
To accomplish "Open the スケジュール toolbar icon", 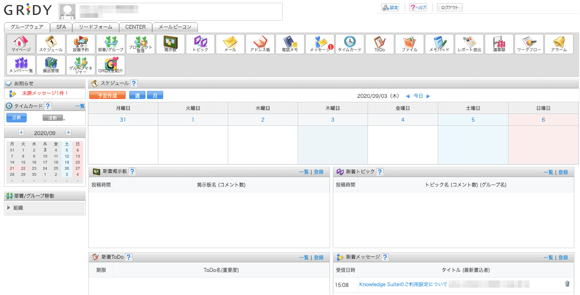I will click(x=51, y=44).
